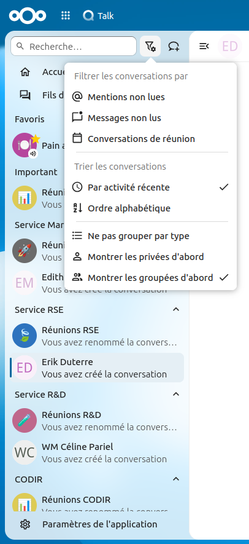This screenshot has height=544, width=249.
Task: Click the unread messages bubble icon
Action: pyautogui.click(x=77, y=117)
